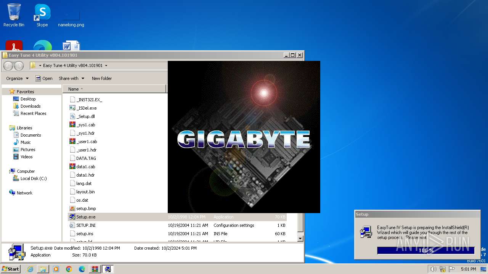The height and width of the screenshot is (274, 488).
Task: Open the Share with dropdown menu
Action: tap(71, 78)
